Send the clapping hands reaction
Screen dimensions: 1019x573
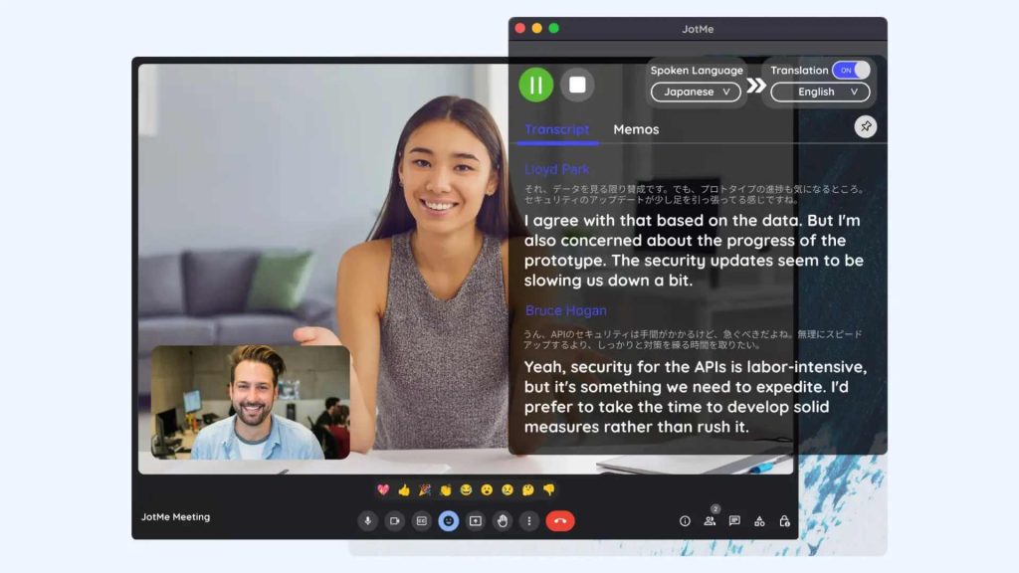pyautogui.click(x=445, y=489)
